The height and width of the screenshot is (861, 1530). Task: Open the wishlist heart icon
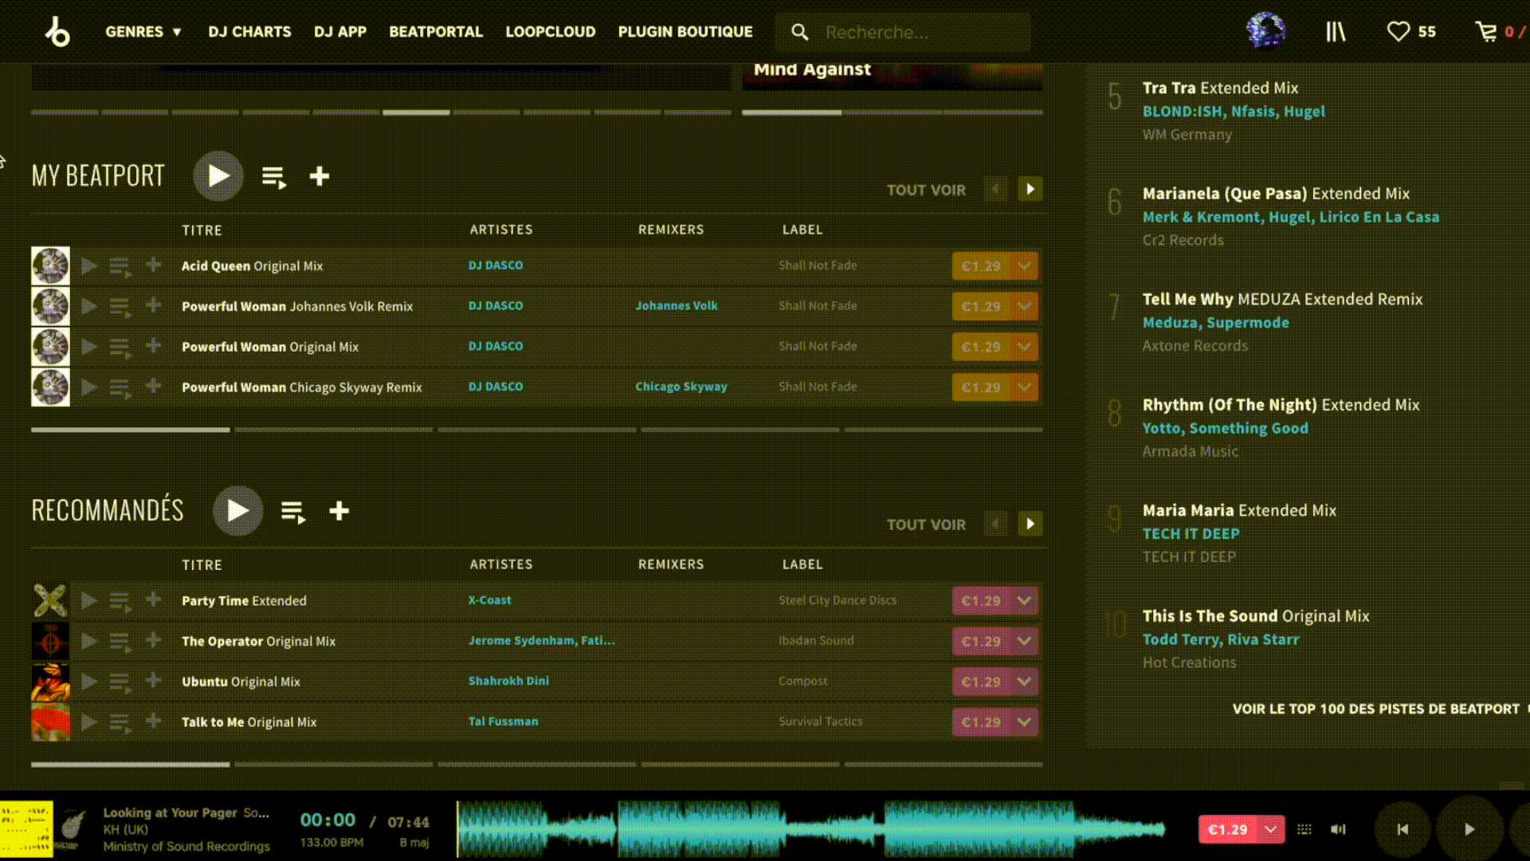(x=1398, y=32)
